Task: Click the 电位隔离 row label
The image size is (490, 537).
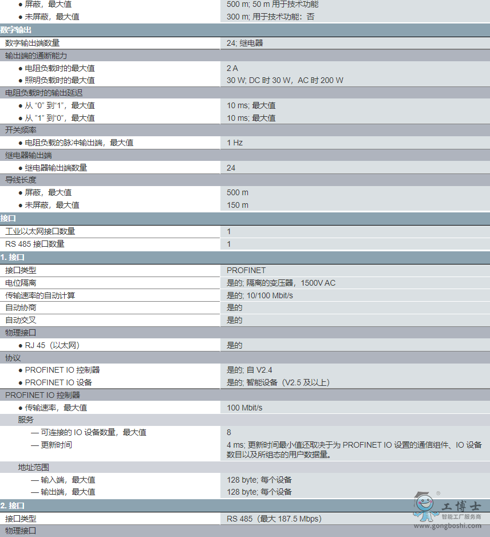Action: click(x=21, y=283)
